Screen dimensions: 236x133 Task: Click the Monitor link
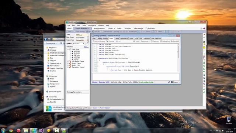[95, 82]
